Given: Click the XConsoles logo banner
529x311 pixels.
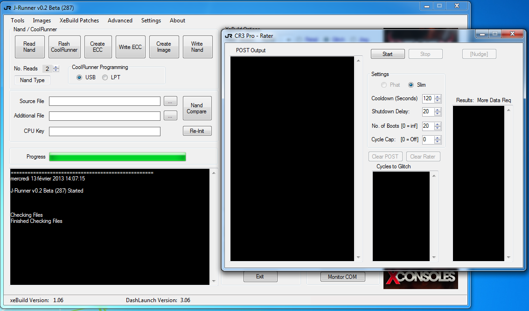Looking at the screenshot, I should click(421, 279).
